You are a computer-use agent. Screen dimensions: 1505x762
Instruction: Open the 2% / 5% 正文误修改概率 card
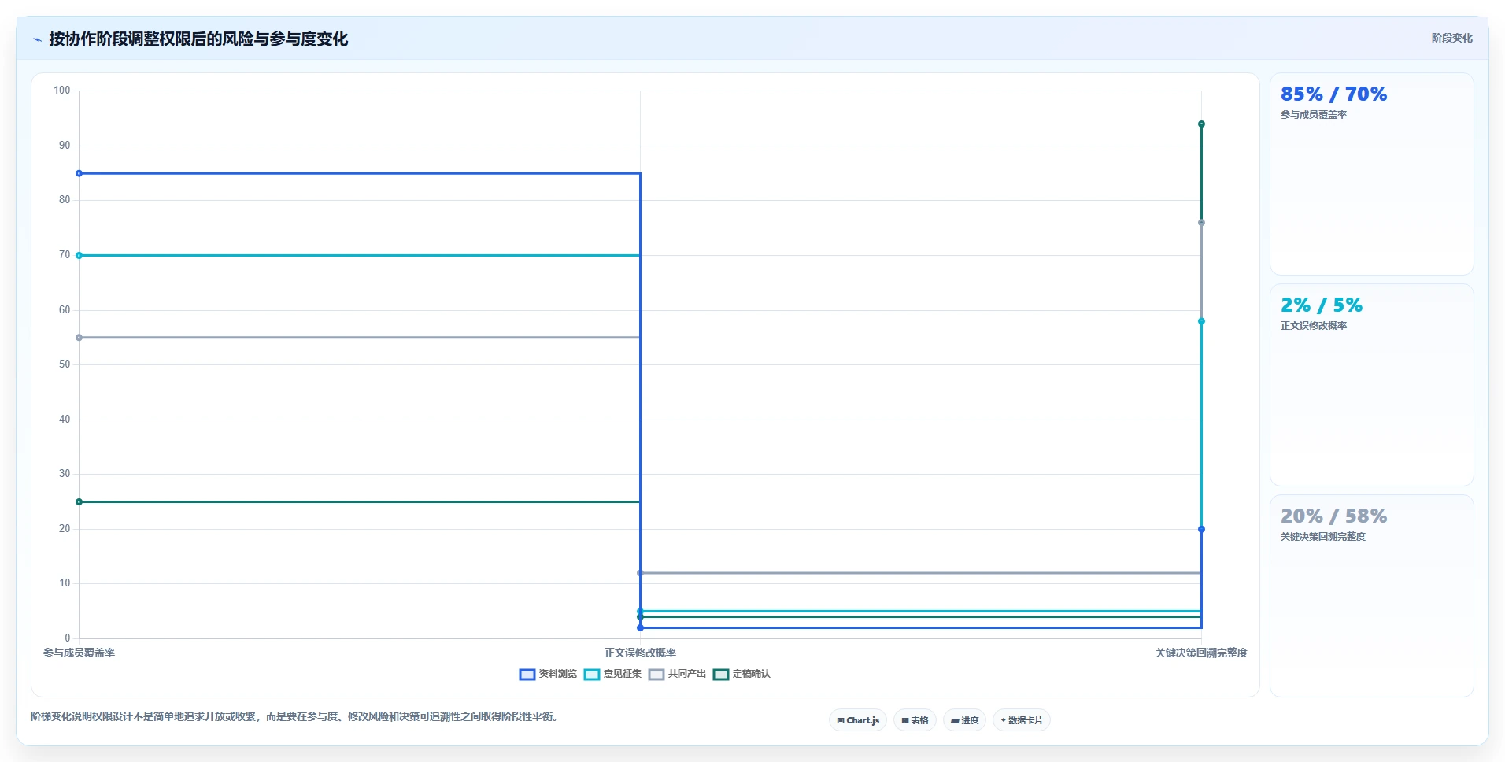click(1371, 385)
